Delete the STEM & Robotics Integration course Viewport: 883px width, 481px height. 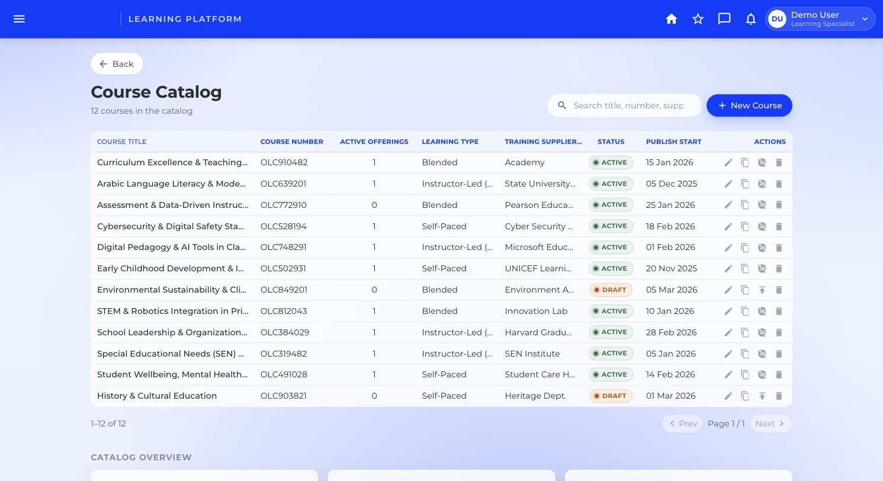779,311
